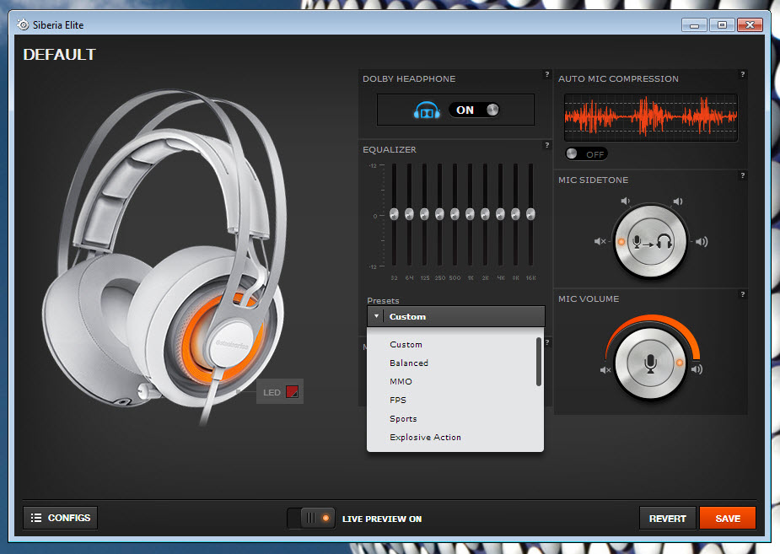The image size is (780, 554).
Task: Click the 16K equalizer slider handle
Action: click(530, 214)
